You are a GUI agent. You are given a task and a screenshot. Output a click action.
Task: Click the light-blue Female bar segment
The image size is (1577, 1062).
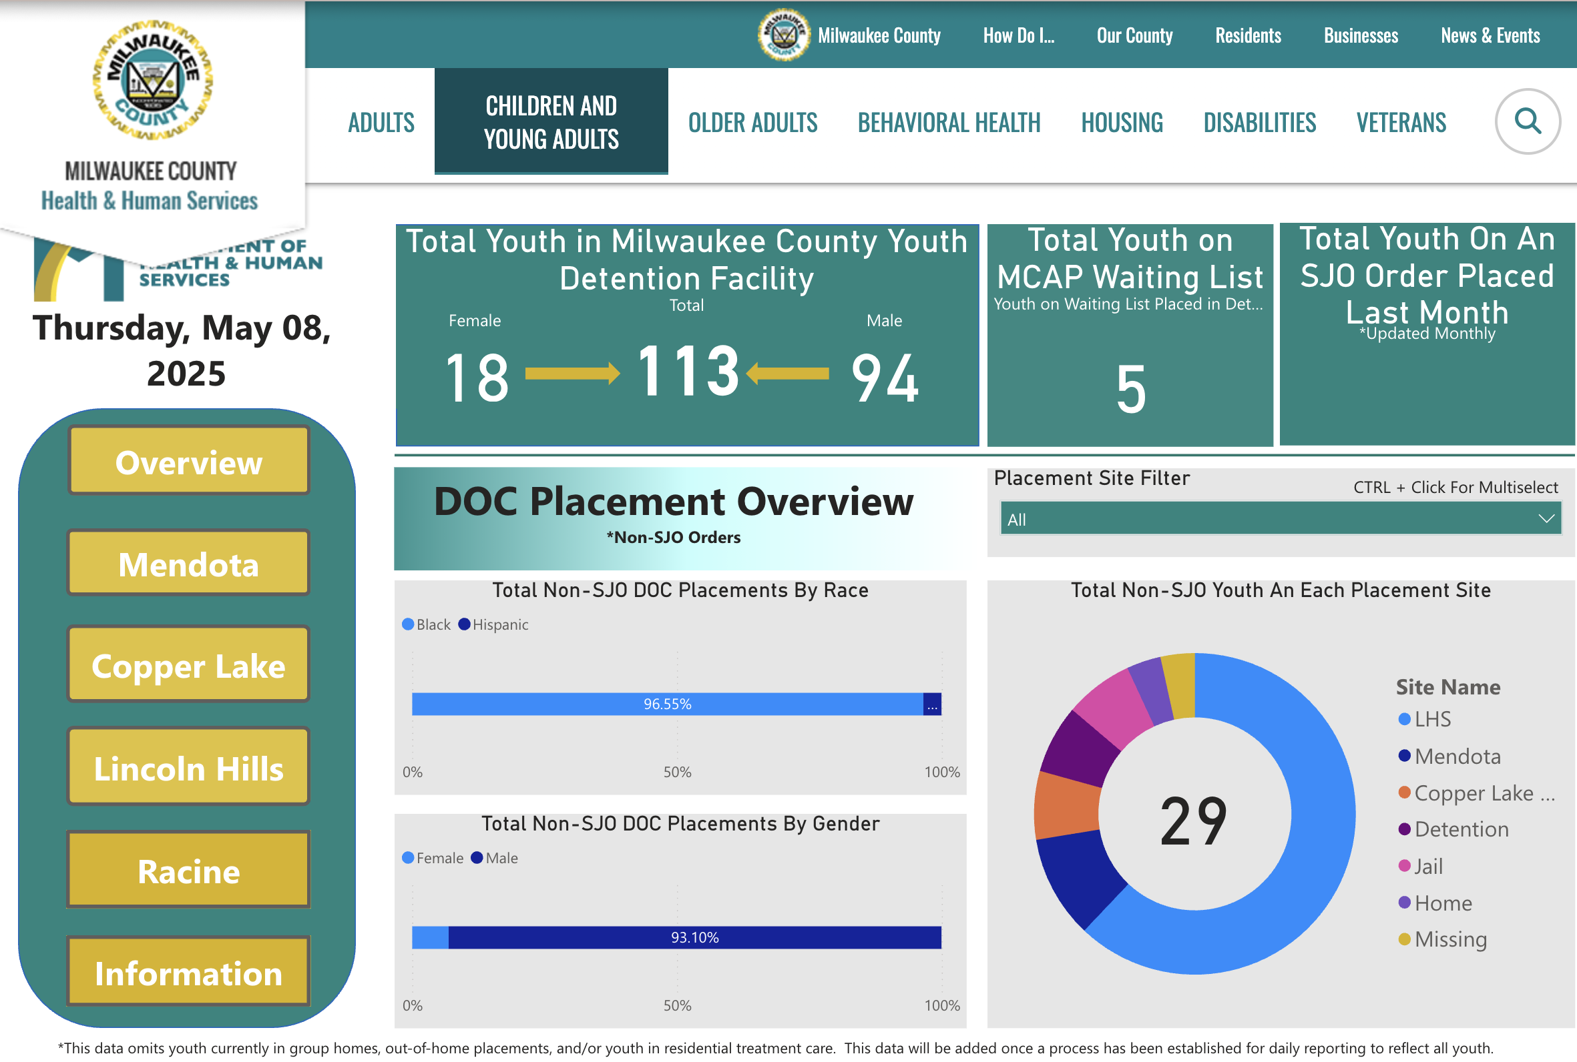point(431,937)
